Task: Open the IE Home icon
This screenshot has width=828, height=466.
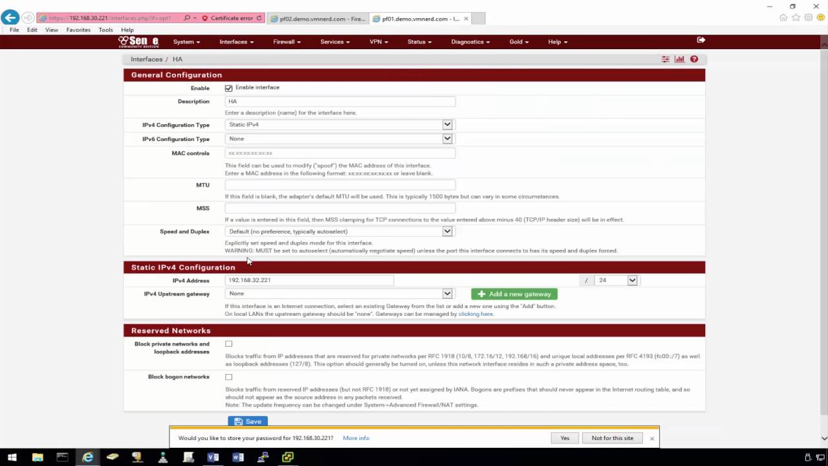Action: [783, 17]
